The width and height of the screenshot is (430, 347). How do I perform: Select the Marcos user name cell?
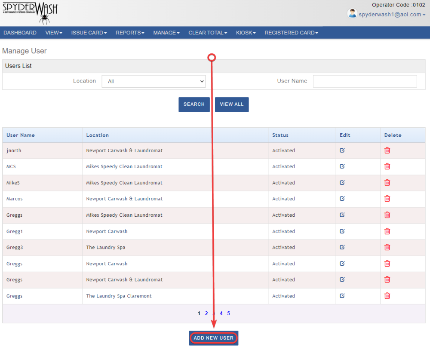[x=42, y=199]
